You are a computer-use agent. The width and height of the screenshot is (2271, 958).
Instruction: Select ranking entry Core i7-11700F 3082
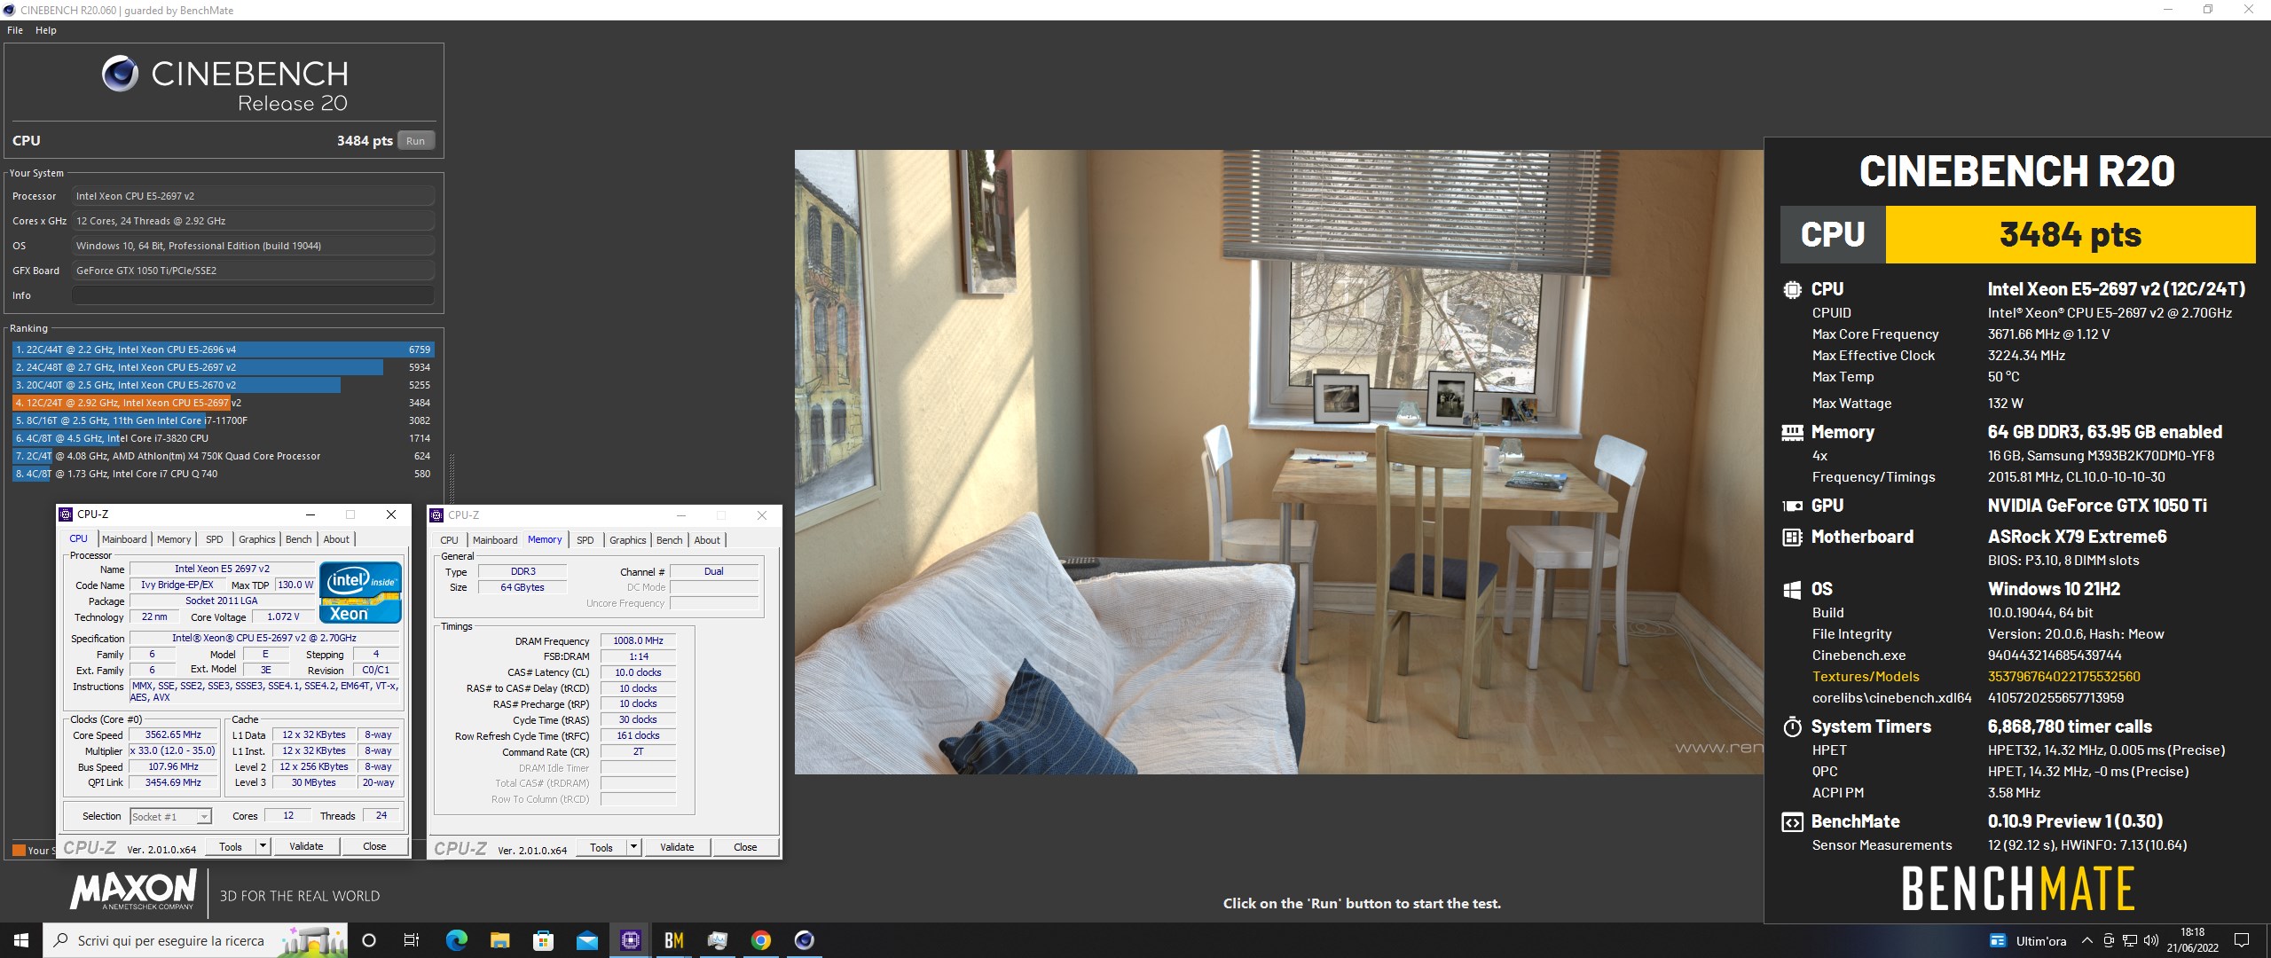pos(223,420)
